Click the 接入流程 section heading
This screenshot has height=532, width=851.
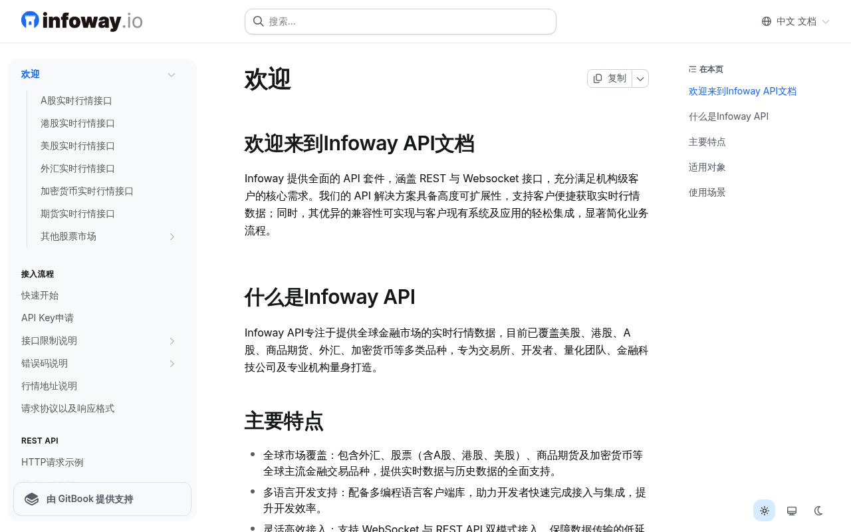(38, 274)
